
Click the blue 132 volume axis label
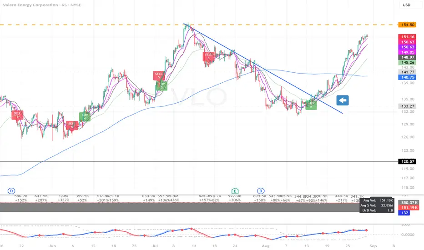pyautogui.click(x=404, y=213)
